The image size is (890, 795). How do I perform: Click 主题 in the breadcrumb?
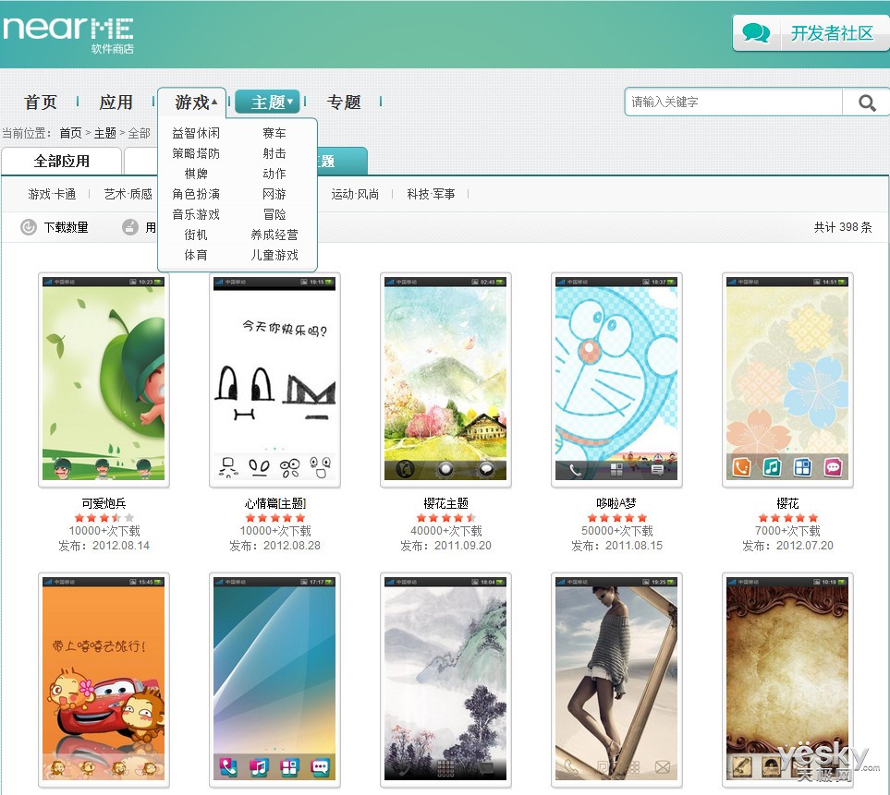click(105, 133)
